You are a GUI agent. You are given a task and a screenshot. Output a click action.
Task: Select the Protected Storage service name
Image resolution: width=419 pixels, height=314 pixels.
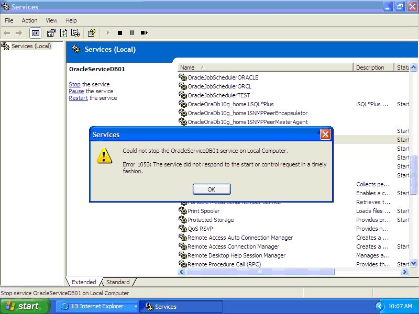coord(211,220)
